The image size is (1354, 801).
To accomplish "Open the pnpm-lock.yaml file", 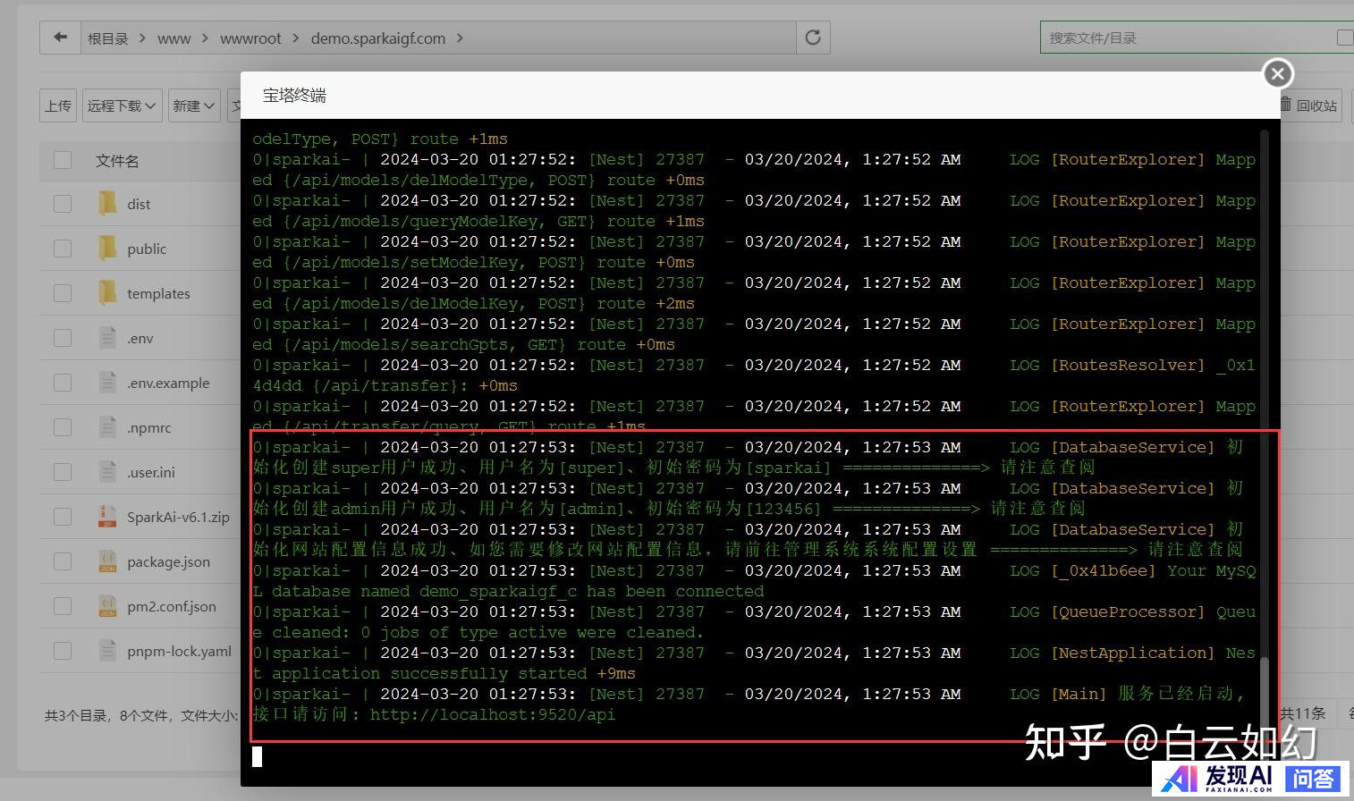I will click(x=179, y=651).
